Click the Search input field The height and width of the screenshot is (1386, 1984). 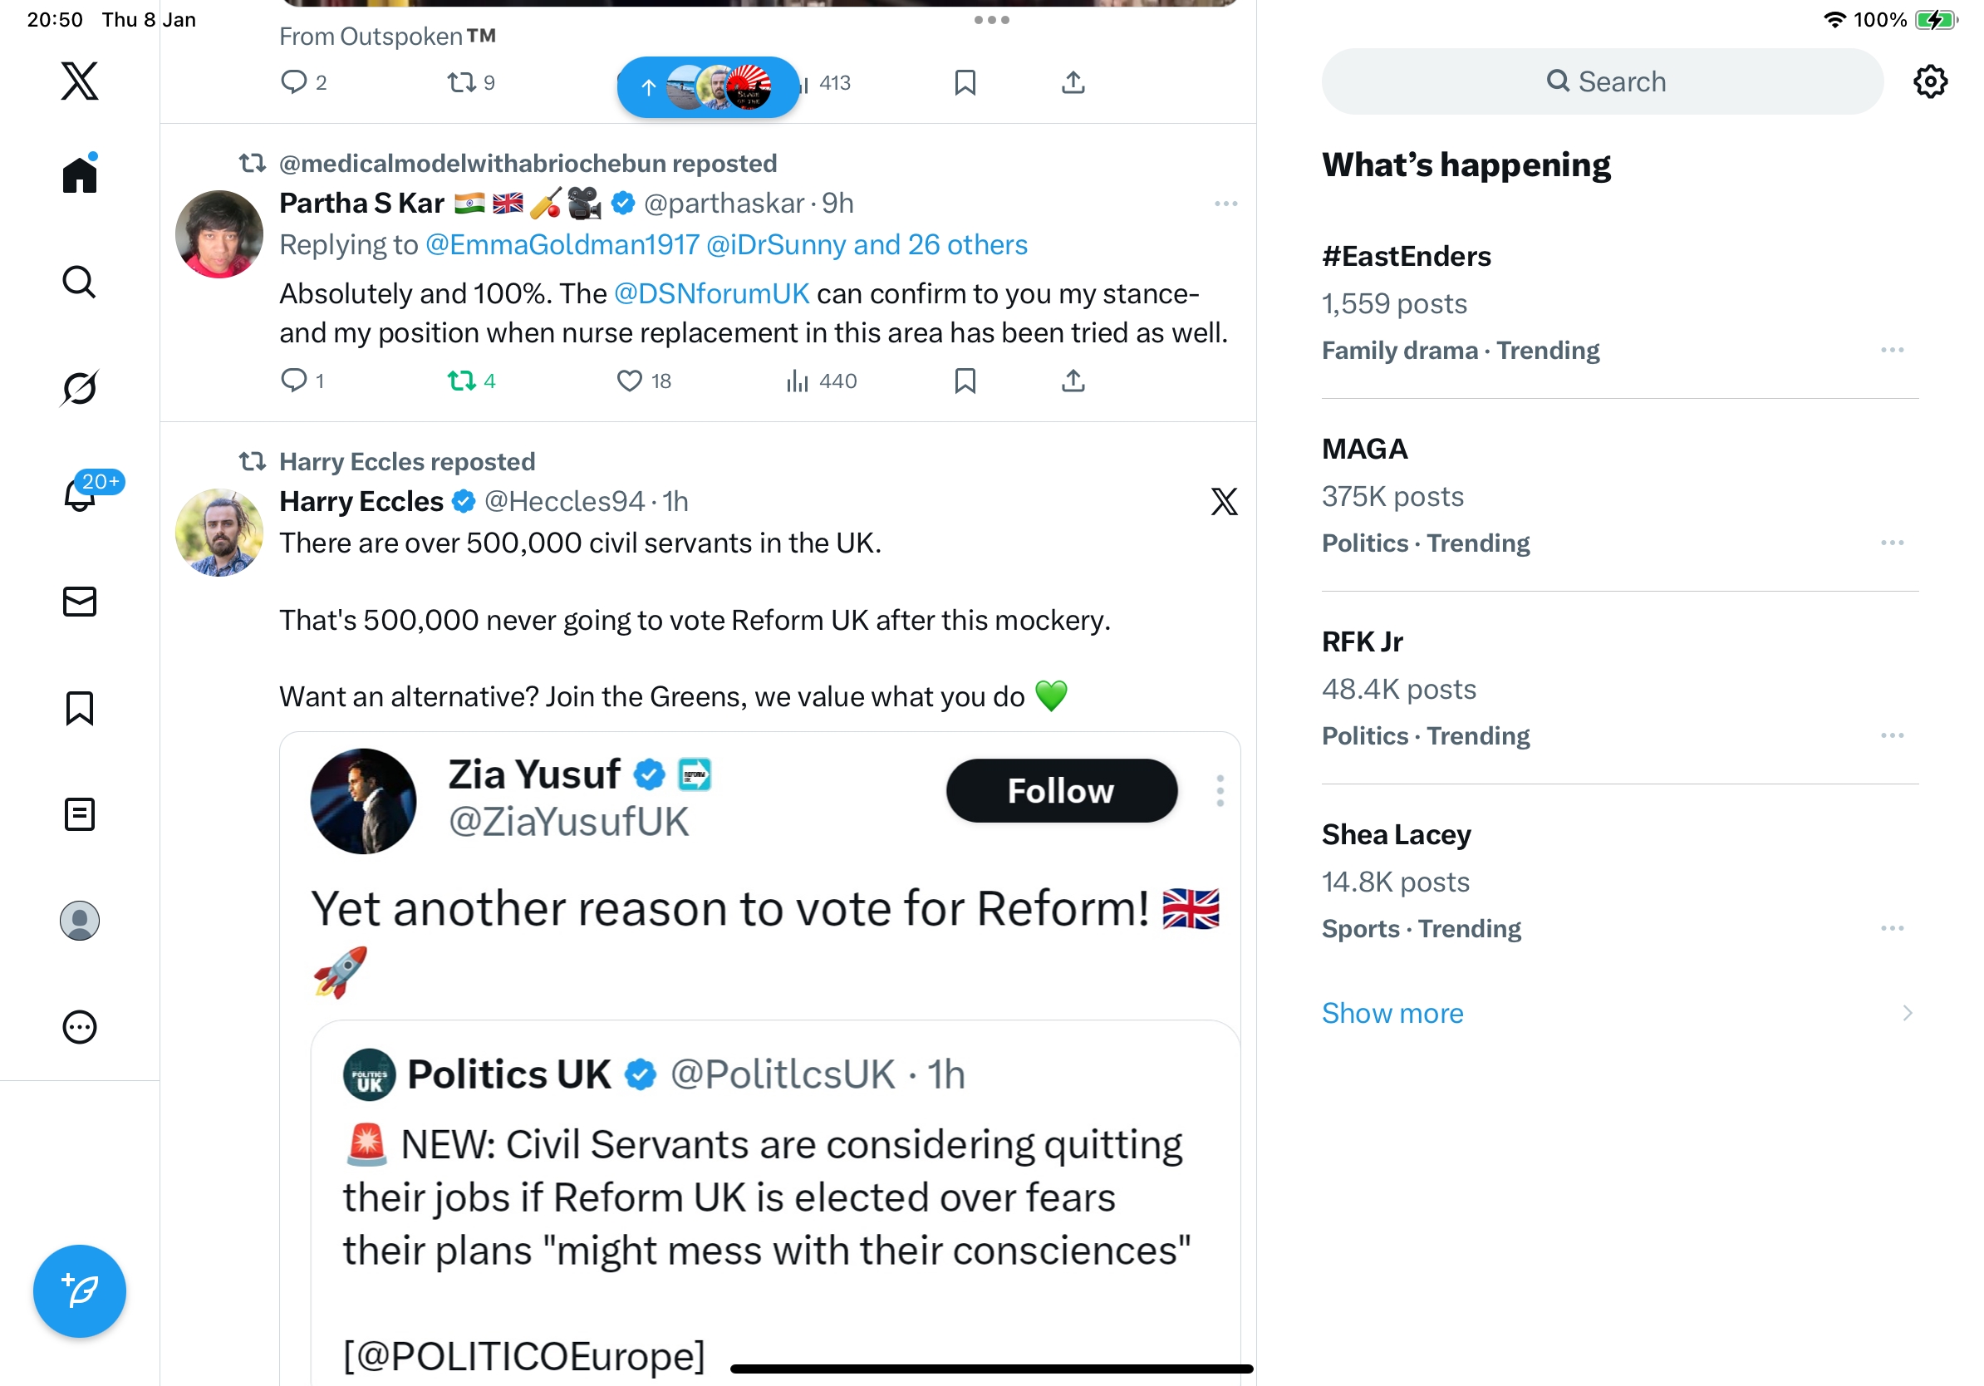point(1603,81)
